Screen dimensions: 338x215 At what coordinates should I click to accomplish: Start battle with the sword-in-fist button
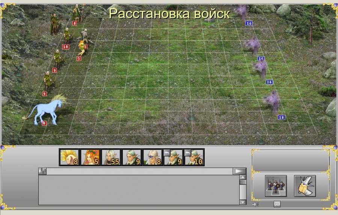coord(305,186)
